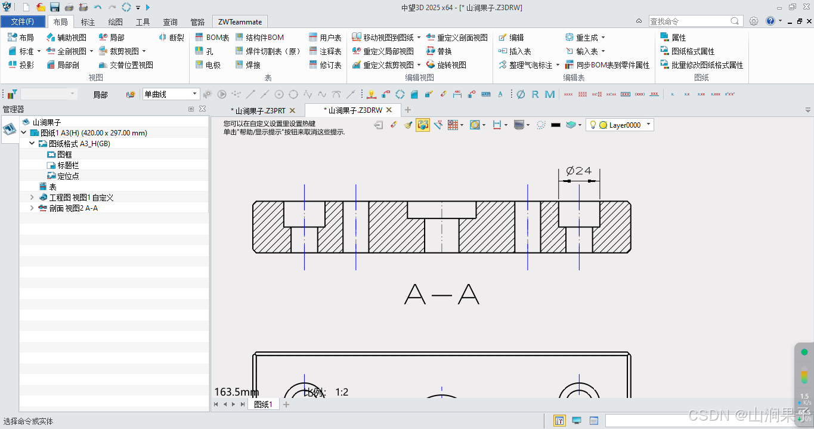Screen dimensions: 814x429
Task: Click the selection filter funnel icon
Action: tap(12, 94)
